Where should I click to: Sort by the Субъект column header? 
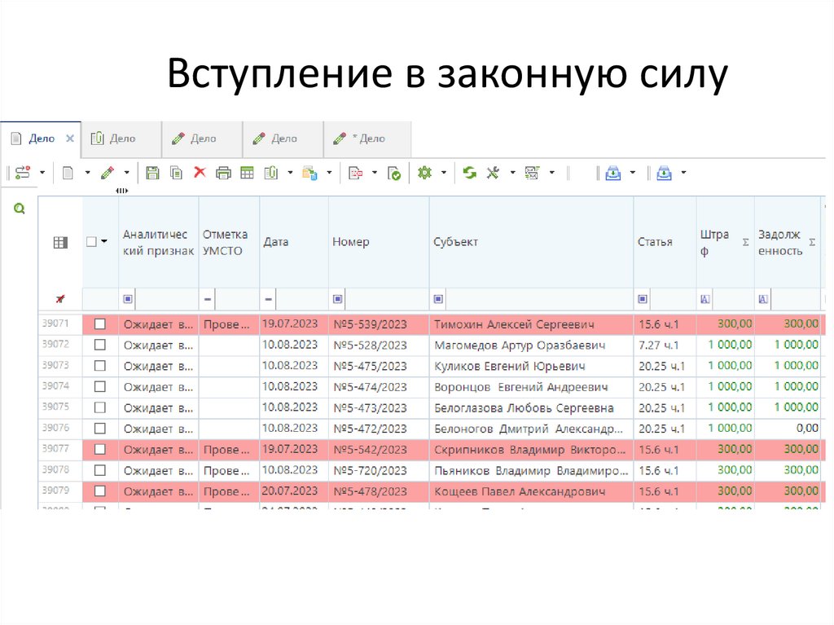pos(456,242)
